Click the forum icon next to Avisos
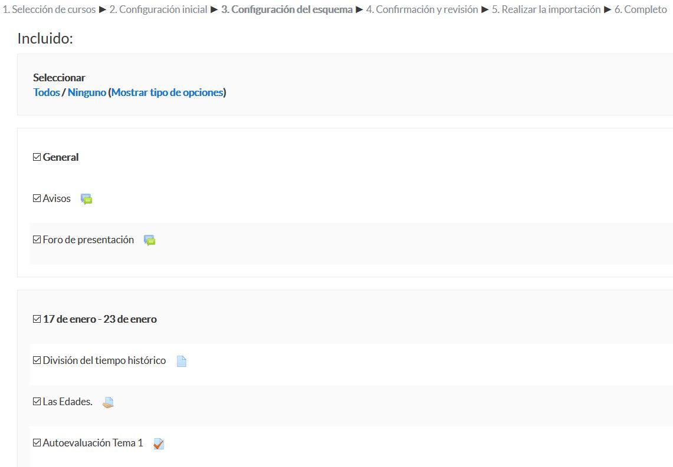673x467 pixels. (86, 199)
